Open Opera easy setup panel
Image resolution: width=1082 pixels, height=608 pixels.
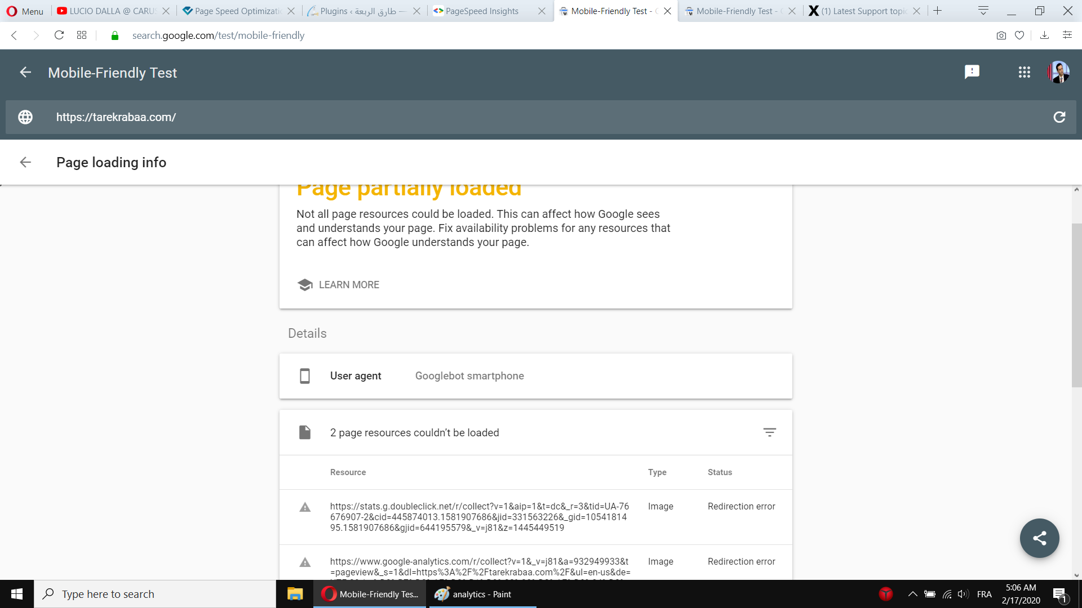1067,35
